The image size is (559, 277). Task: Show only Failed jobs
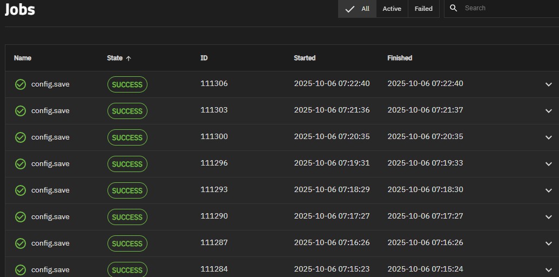(x=423, y=9)
